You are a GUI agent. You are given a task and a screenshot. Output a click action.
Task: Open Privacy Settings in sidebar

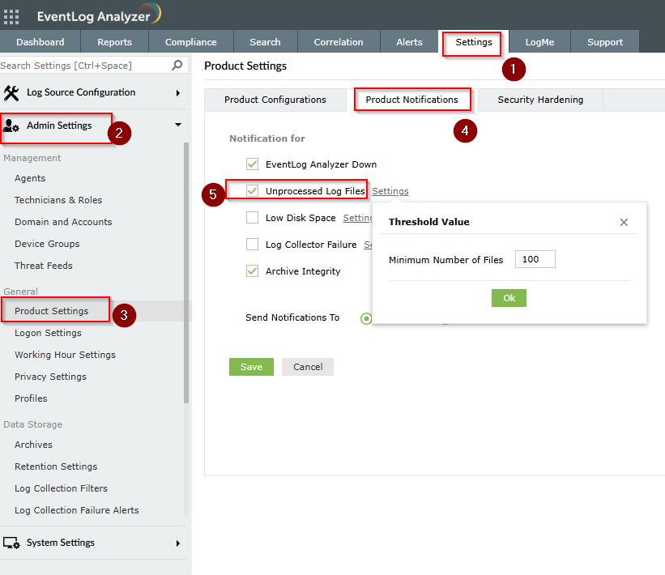point(50,377)
